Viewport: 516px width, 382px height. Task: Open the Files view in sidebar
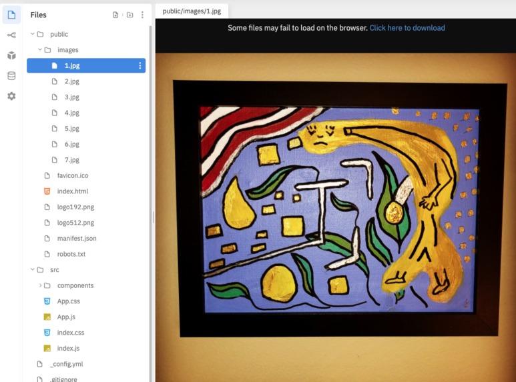(11, 15)
